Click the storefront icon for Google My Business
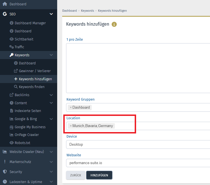Screen dimensions: 210x185 [x=11, y=127]
